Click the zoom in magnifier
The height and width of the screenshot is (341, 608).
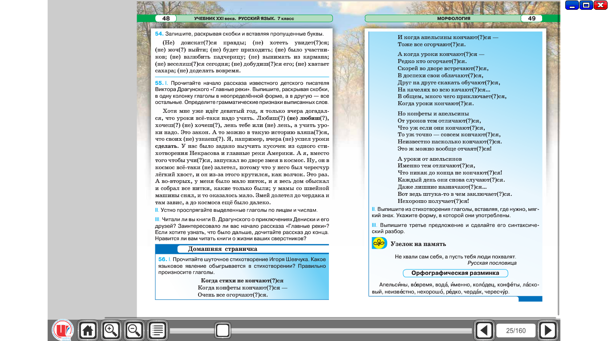[x=111, y=330]
